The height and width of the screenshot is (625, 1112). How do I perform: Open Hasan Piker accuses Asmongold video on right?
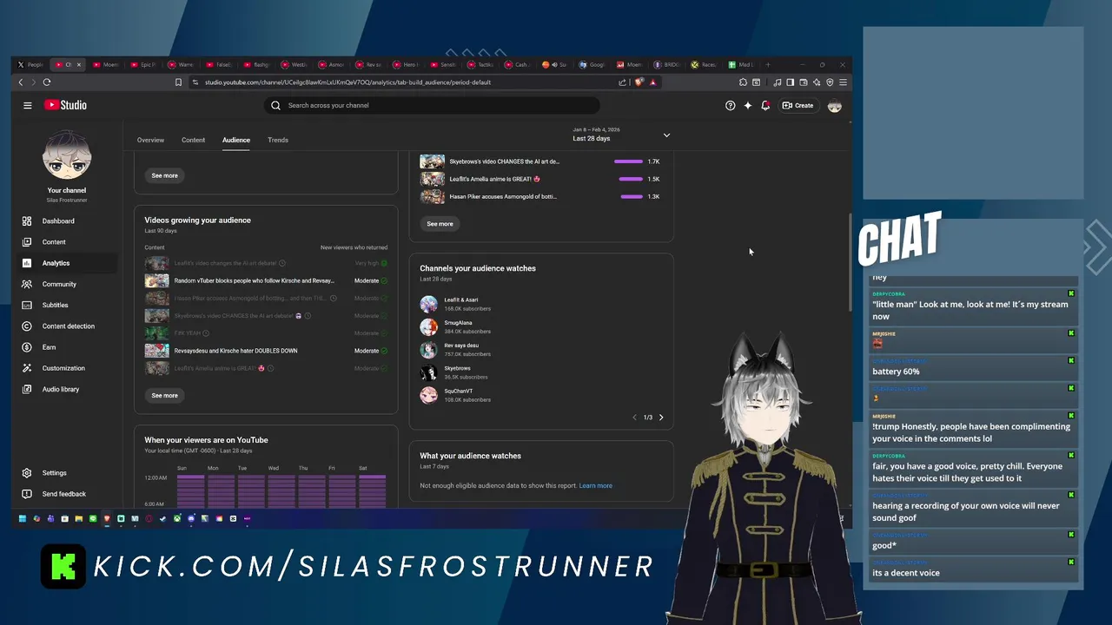(x=540, y=196)
